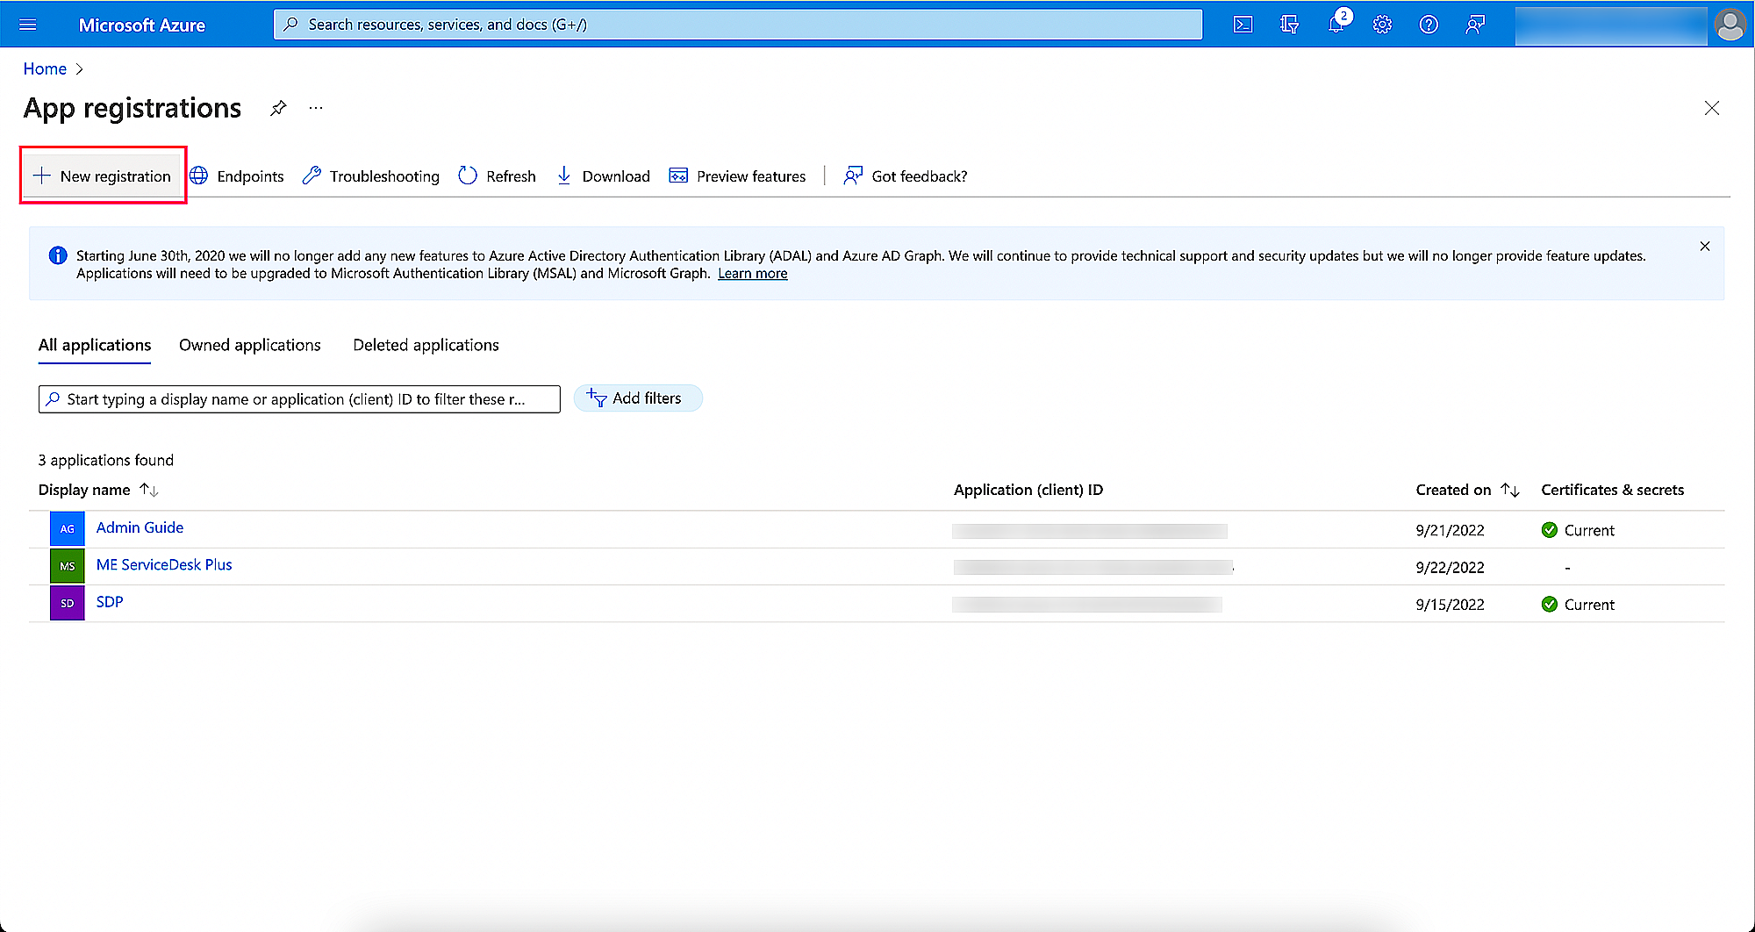Click the Display name column header text
Image resolution: width=1755 pixels, height=932 pixels.
[84, 490]
